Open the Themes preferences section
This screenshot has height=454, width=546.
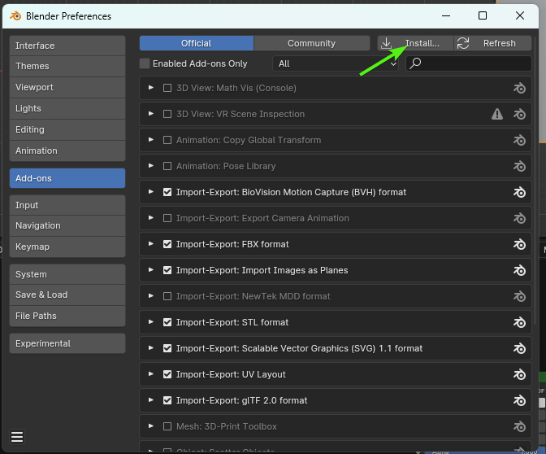tap(67, 66)
